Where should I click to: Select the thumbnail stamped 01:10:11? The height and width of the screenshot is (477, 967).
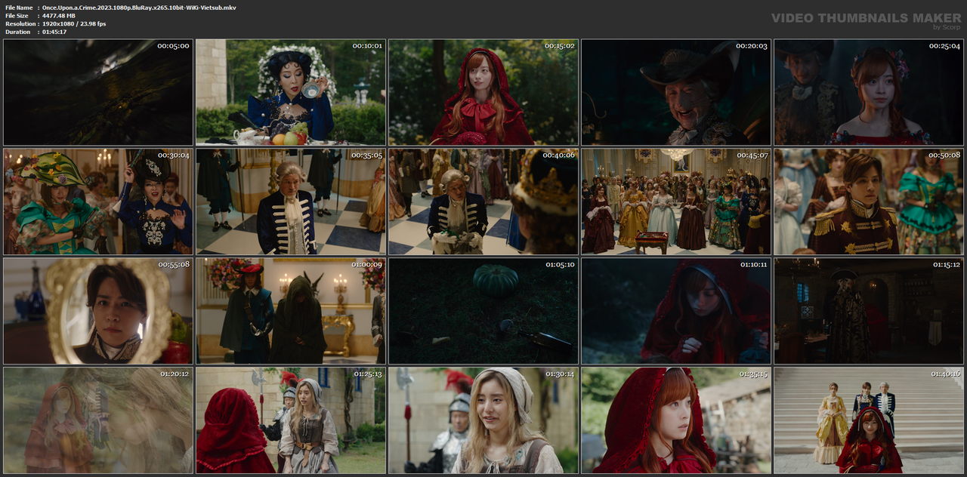point(676,311)
